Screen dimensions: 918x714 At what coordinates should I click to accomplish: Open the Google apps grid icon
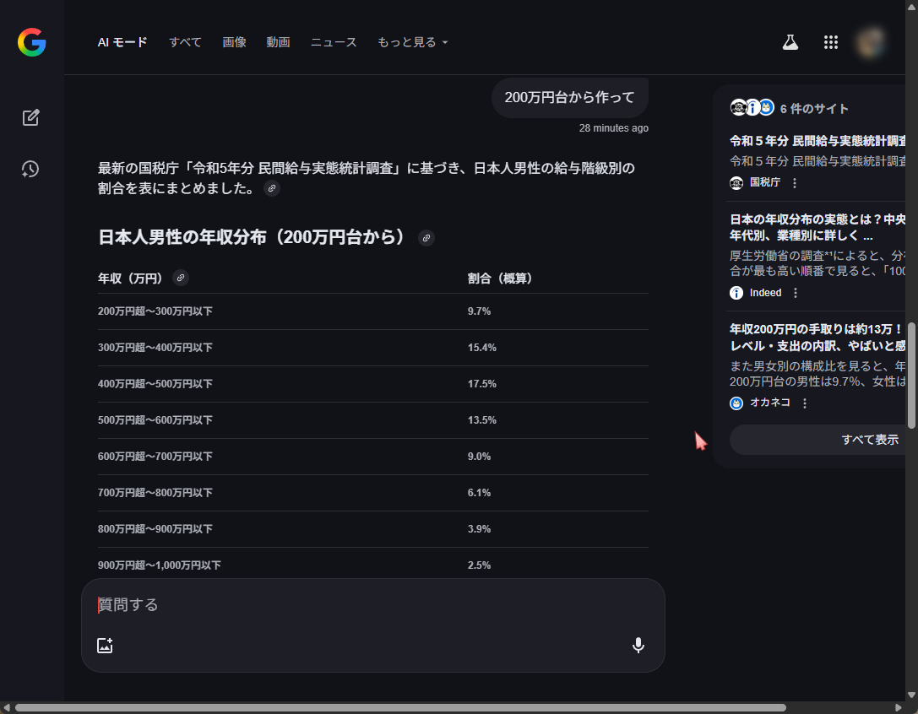pyautogui.click(x=830, y=42)
